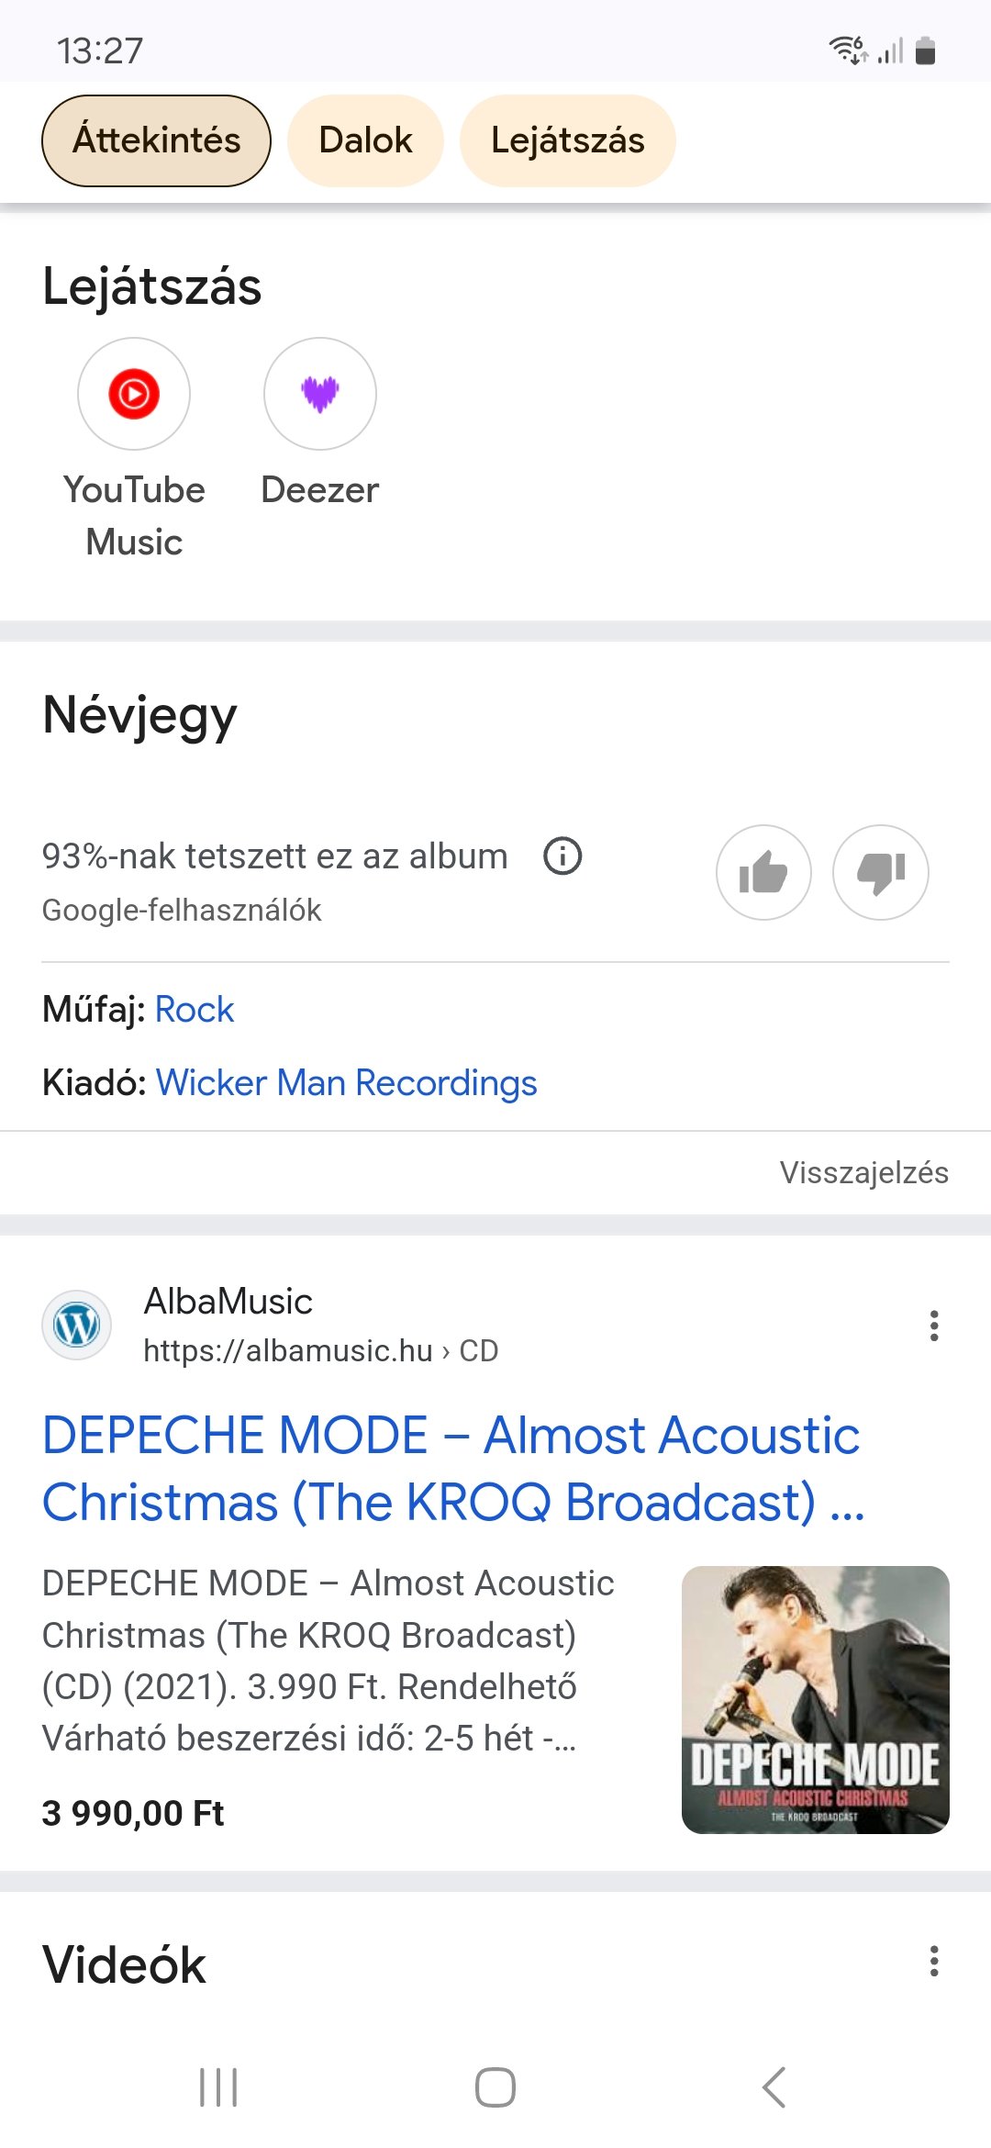The height and width of the screenshot is (2148, 991).
Task: Tap the Android home button
Action: tap(495, 2087)
